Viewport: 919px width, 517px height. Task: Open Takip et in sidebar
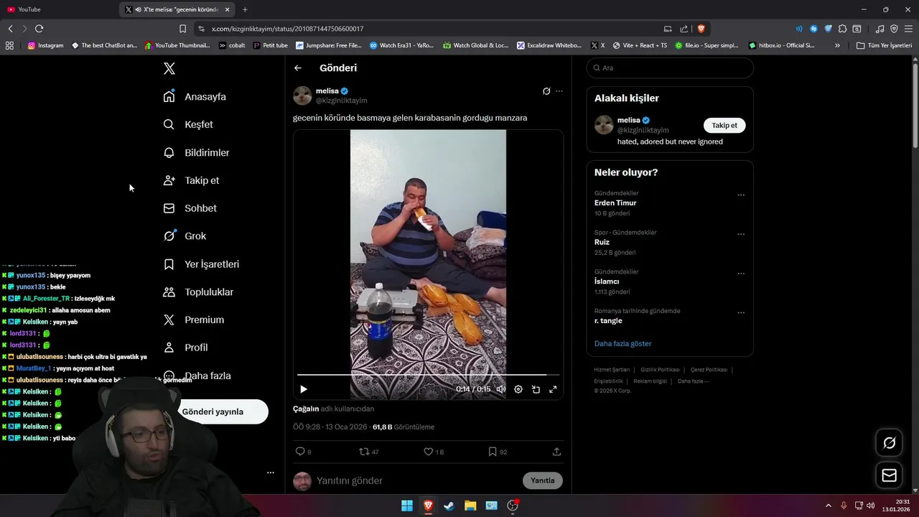191,180
